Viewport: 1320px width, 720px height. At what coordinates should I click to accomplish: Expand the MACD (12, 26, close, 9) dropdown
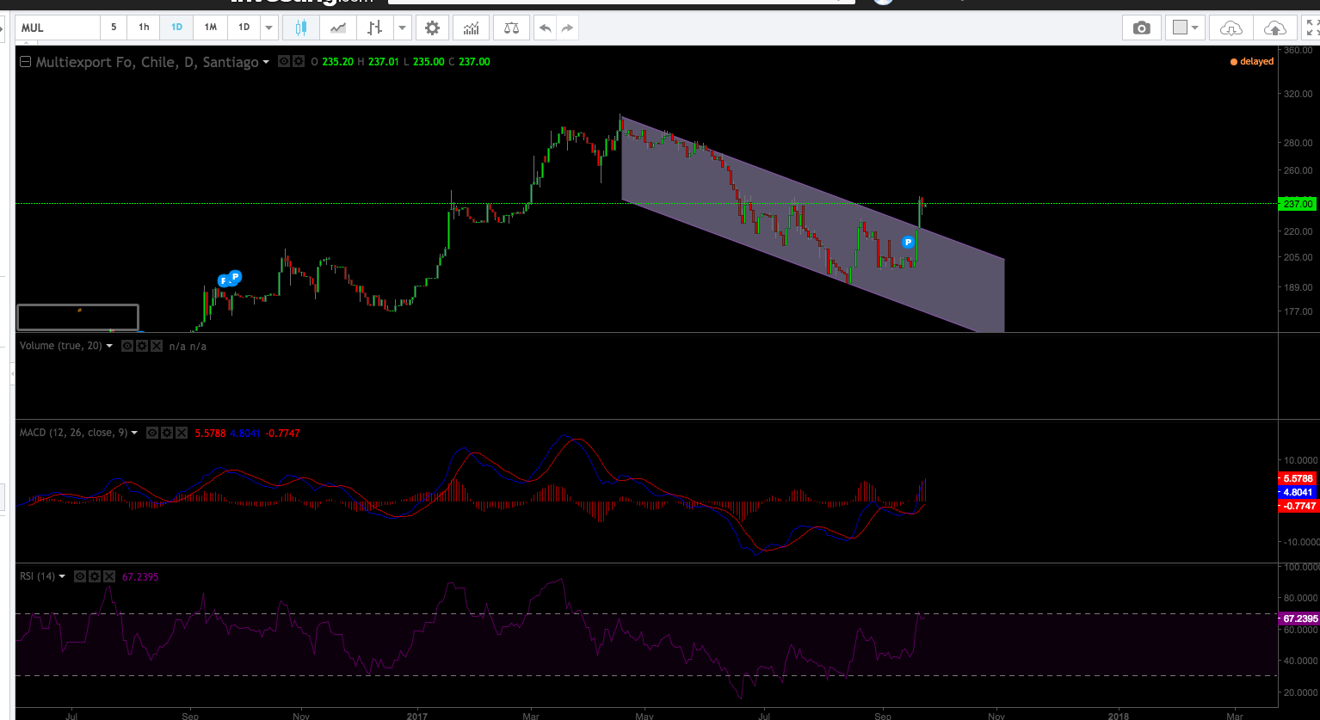(134, 433)
